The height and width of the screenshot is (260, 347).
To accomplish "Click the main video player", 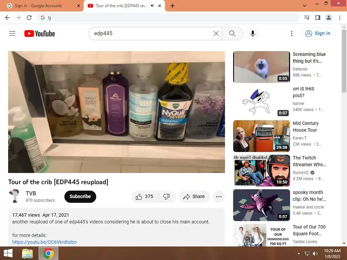I will [x=117, y=112].
